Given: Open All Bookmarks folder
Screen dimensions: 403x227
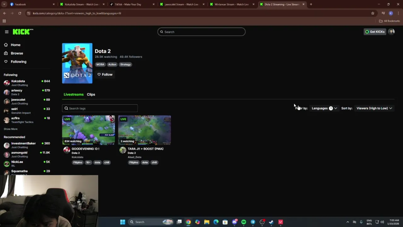Looking at the screenshot, I should pyautogui.click(x=389, y=21).
